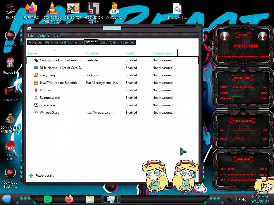Click the Task Manager title bar icon
This screenshot has width=274, height=205.
pyautogui.click(x=29, y=29)
